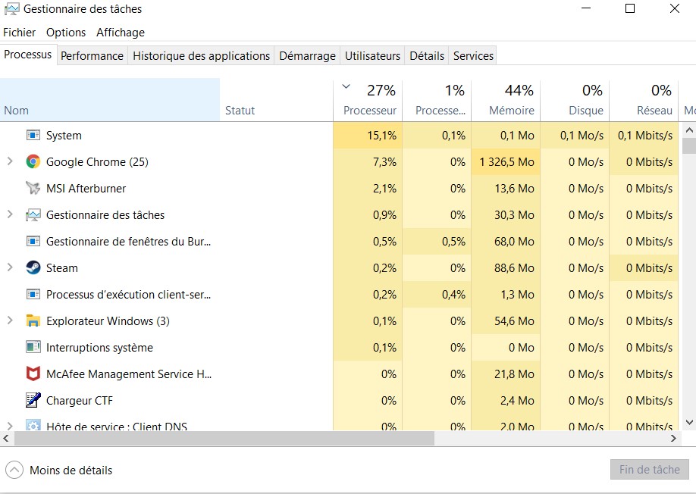Expand the Gestionnaire des tâches process group

click(10, 214)
